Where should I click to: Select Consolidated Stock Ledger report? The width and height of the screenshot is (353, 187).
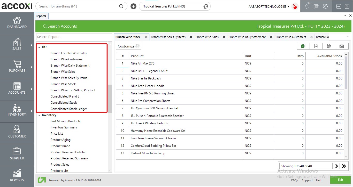(69, 109)
